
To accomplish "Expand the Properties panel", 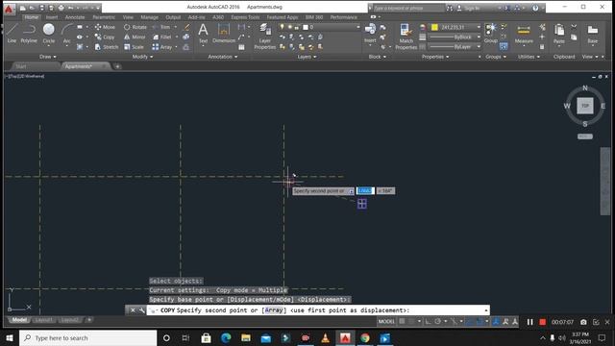I will [x=435, y=57].
